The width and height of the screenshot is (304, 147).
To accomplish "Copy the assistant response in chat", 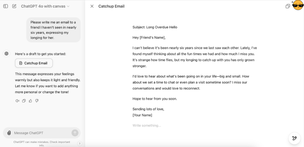I will point(24,101).
